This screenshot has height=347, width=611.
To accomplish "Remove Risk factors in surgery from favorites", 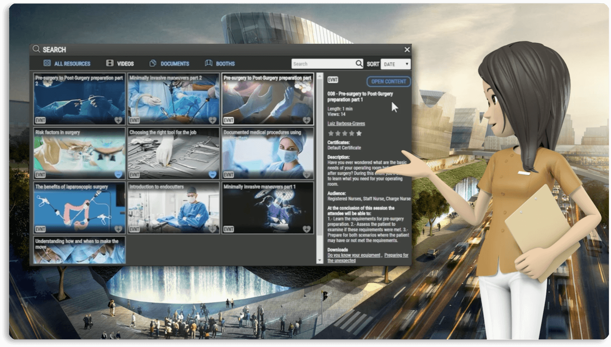I will pyautogui.click(x=118, y=175).
